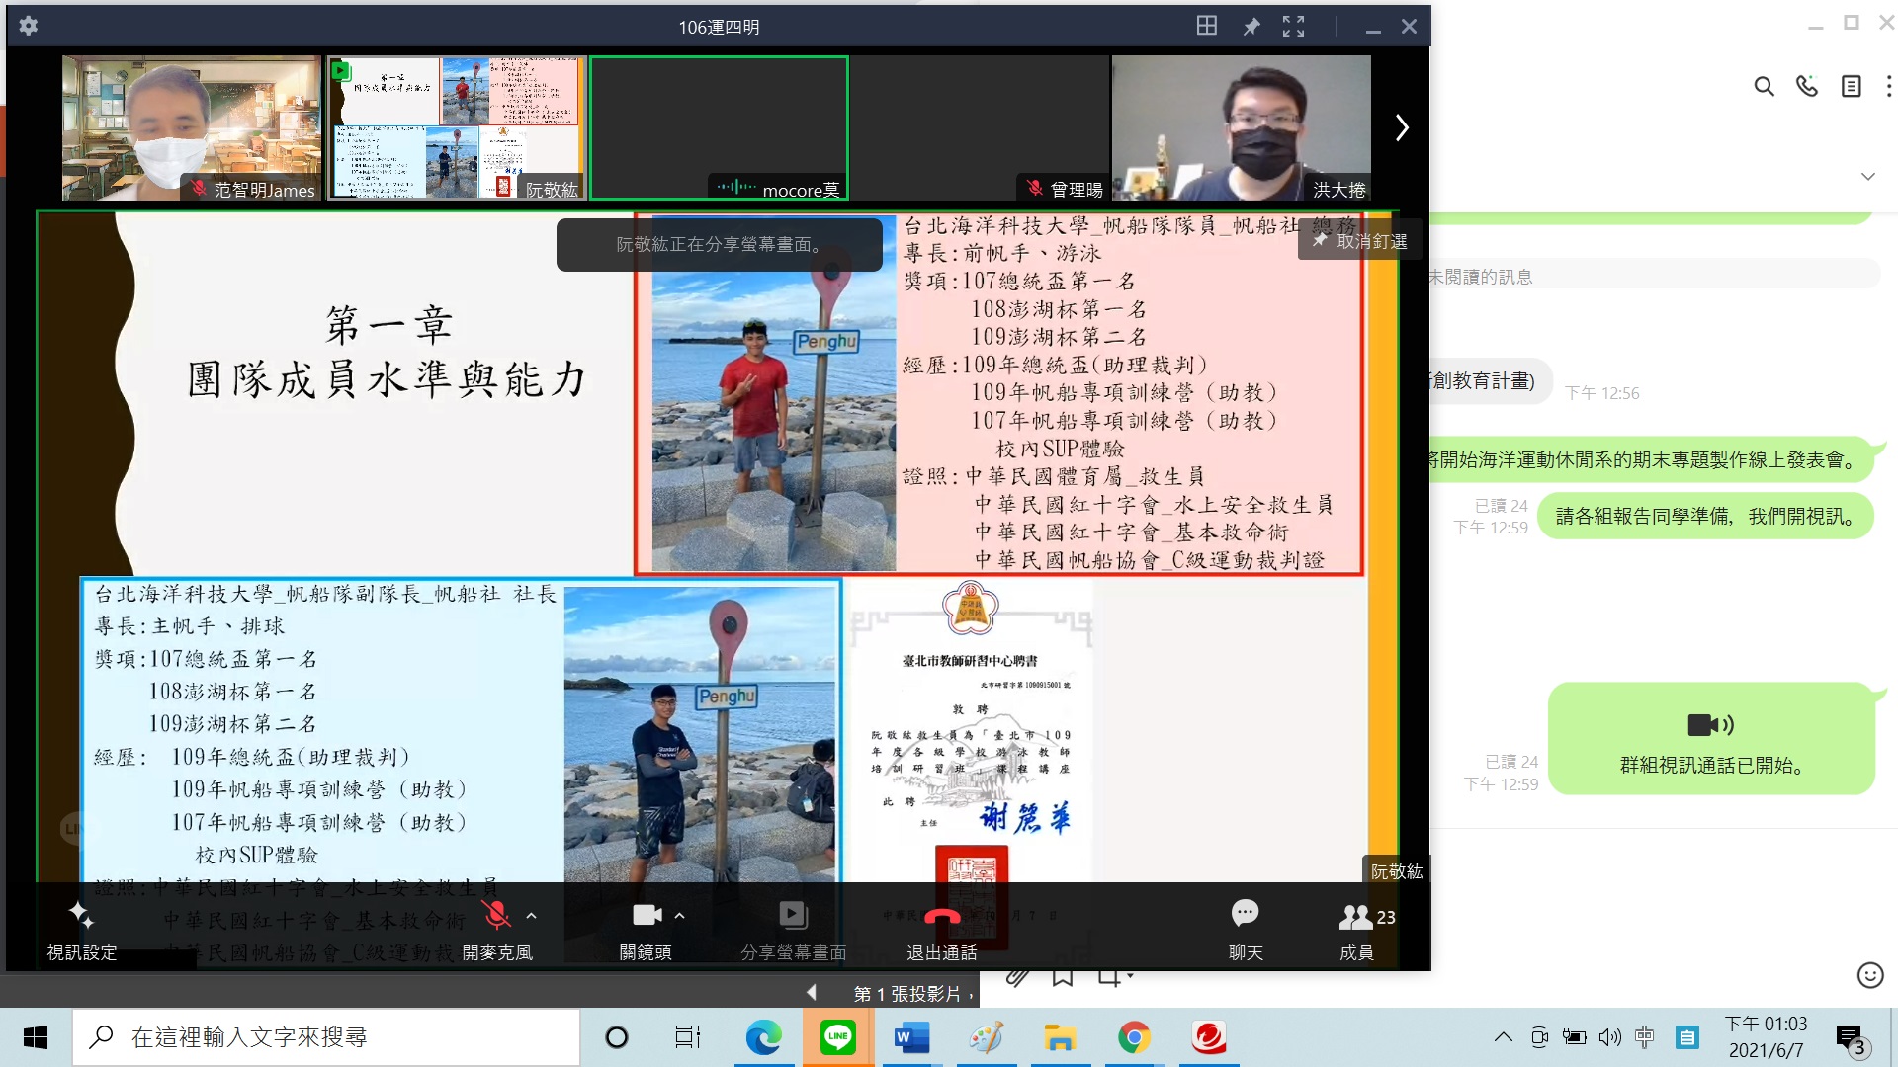This screenshot has height=1067, width=1898.
Task: Pin the call window on top
Action: coord(1251,27)
